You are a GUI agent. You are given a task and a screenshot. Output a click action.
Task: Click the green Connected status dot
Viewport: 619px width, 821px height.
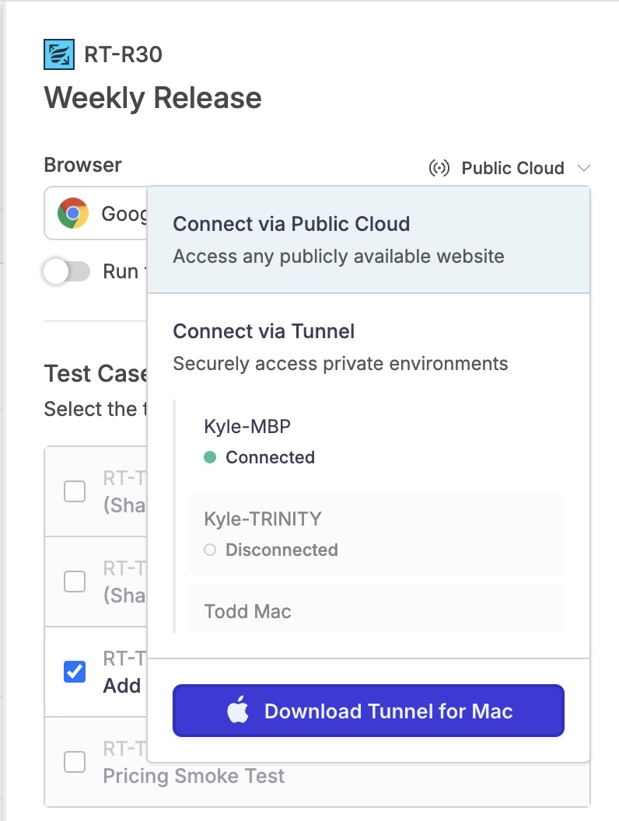coord(209,457)
